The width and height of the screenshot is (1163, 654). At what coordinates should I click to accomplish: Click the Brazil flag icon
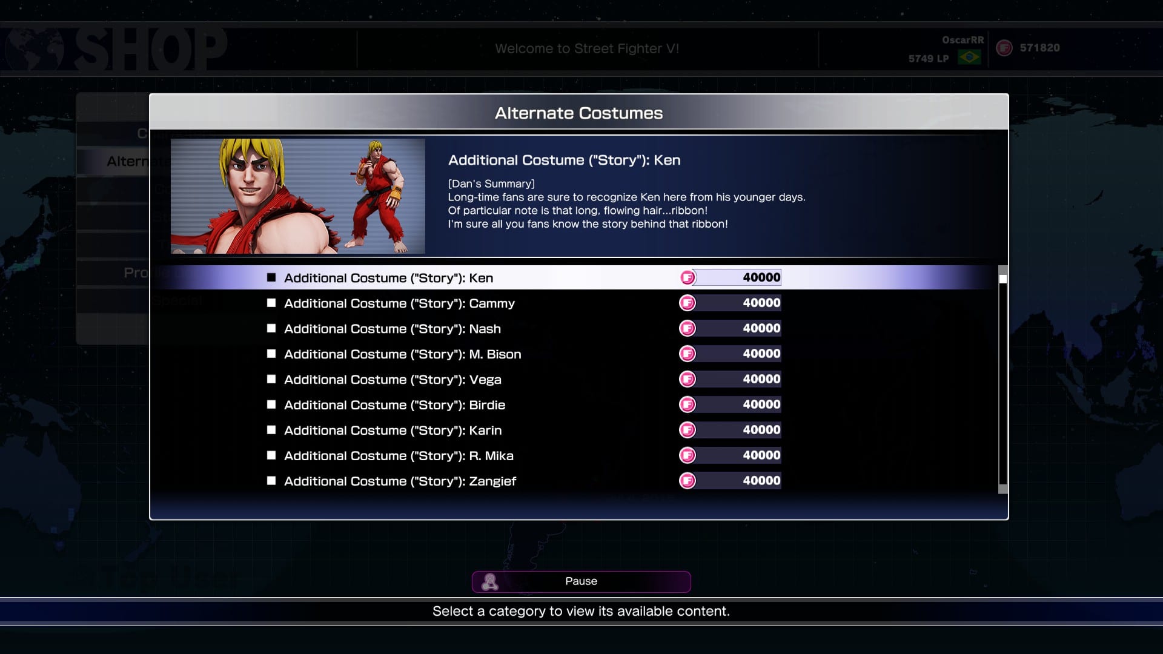coord(969,58)
